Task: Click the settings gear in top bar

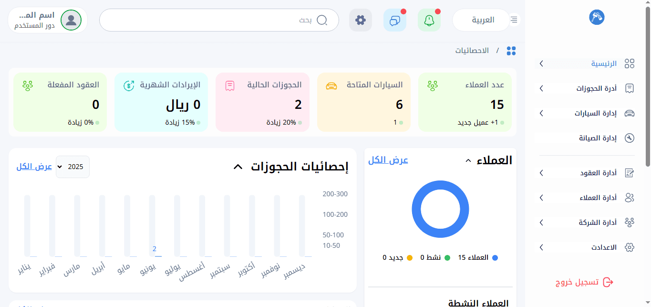Action: click(x=361, y=20)
